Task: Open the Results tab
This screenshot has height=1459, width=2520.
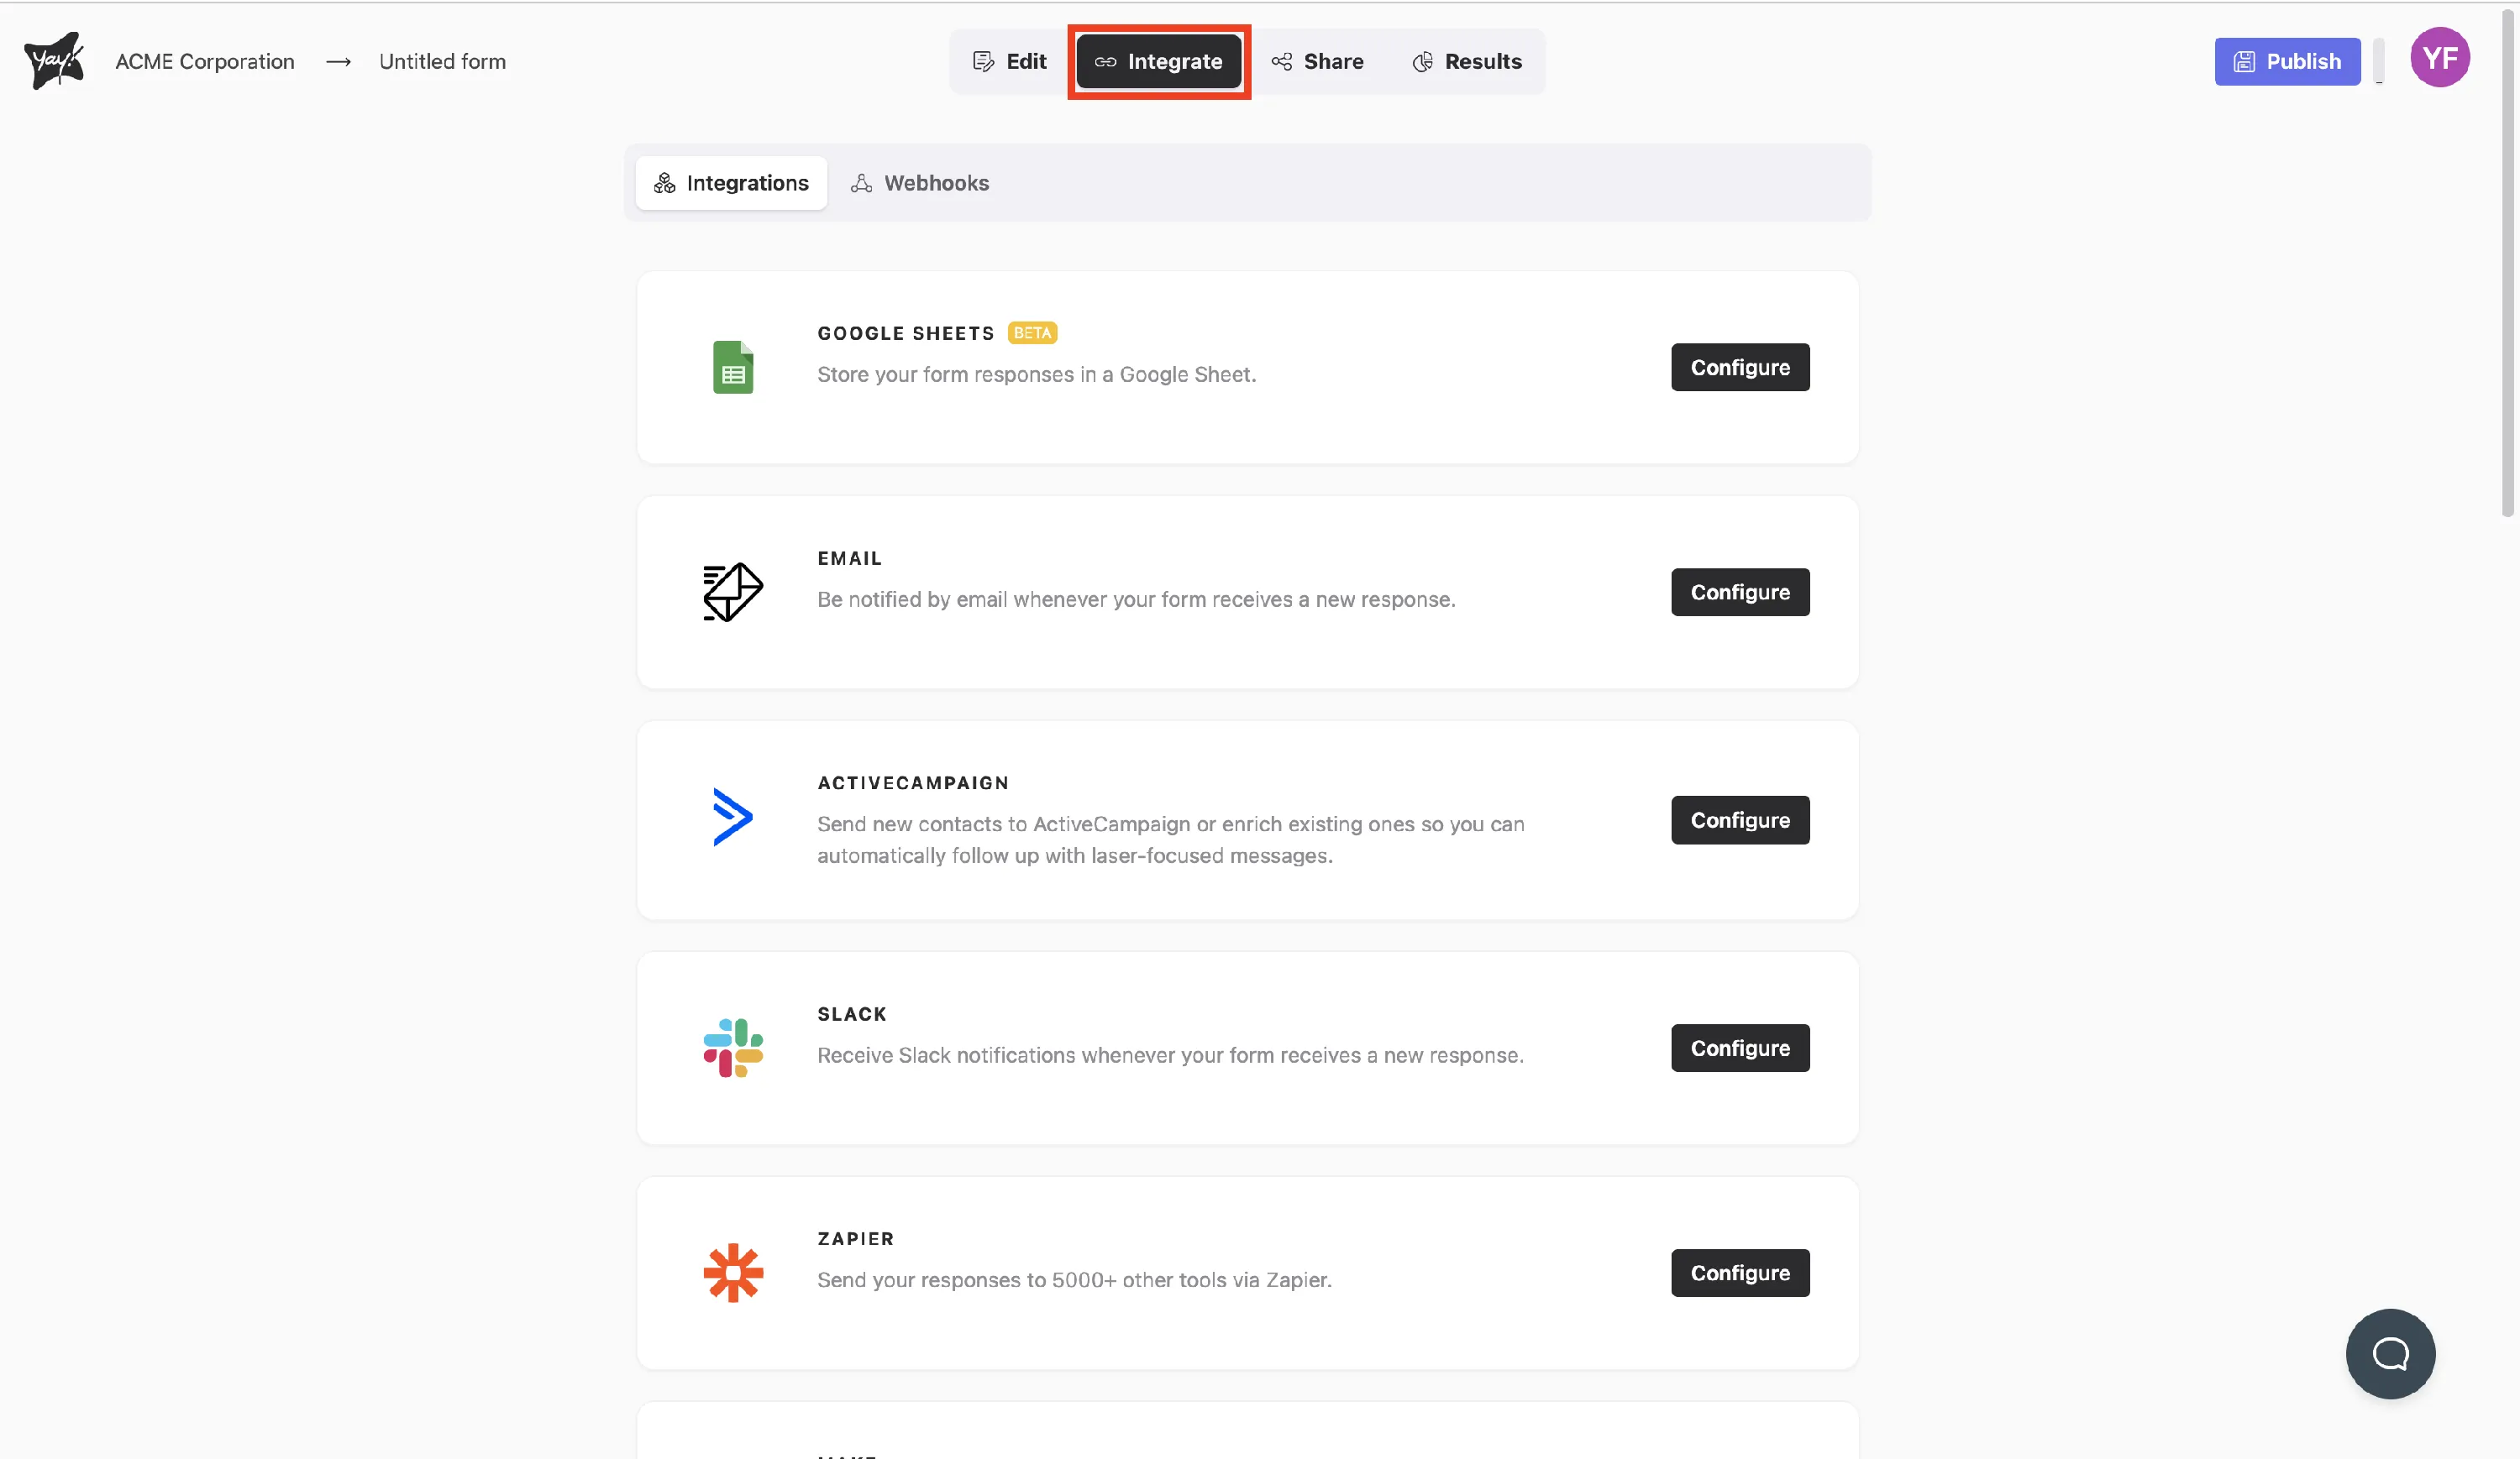Action: pyautogui.click(x=1467, y=62)
